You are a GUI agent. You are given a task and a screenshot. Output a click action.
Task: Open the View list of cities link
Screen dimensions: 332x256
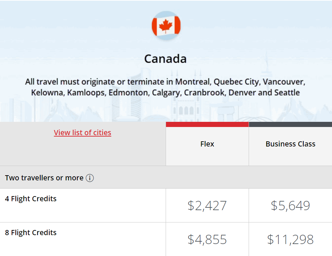[x=82, y=133]
